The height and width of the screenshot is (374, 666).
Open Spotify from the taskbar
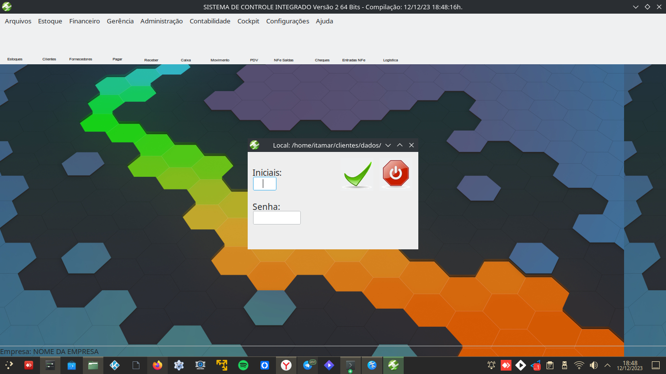(x=243, y=365)
